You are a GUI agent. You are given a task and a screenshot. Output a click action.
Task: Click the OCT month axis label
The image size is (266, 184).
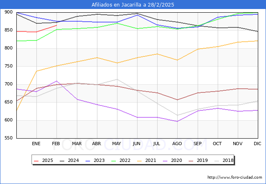[217, 144]
